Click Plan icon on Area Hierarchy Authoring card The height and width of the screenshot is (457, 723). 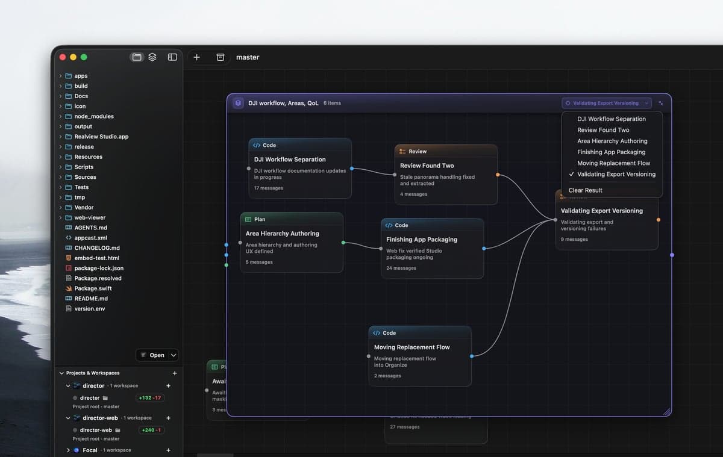pyautogui.click(x=248, y=219)
